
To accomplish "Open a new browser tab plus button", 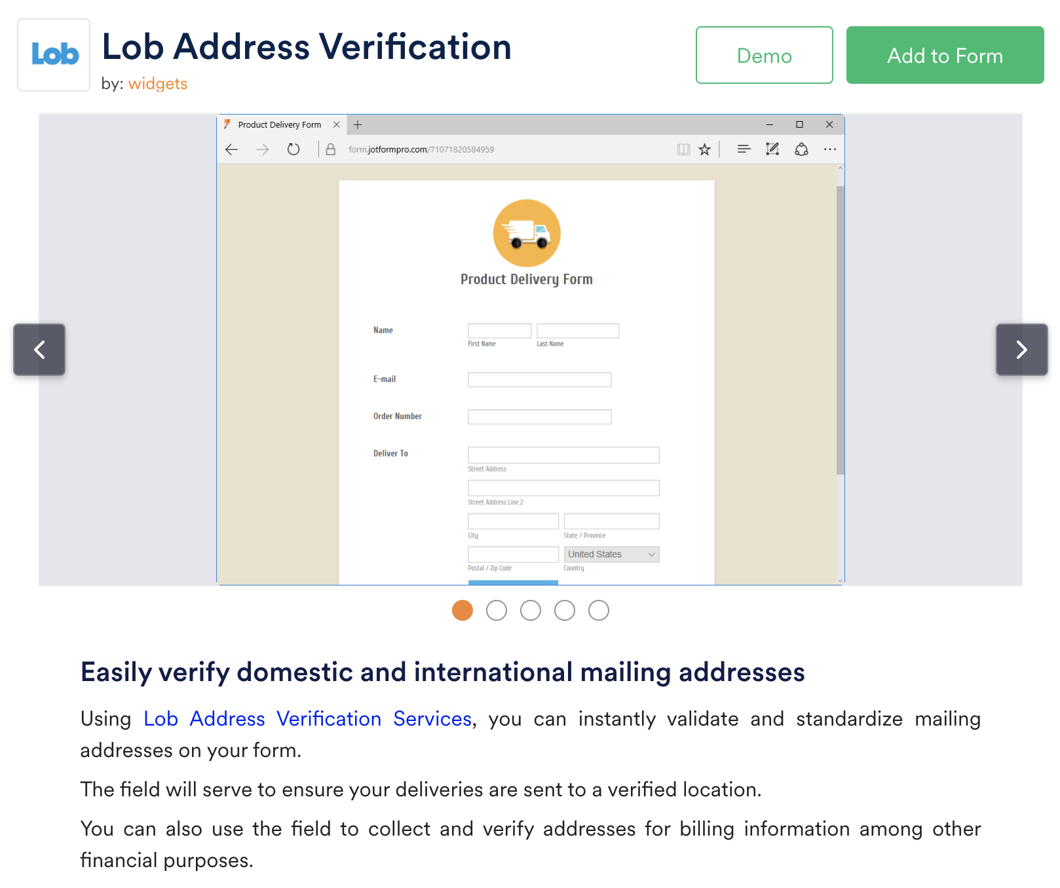I will pyautogui.click(x=358, y=124).
